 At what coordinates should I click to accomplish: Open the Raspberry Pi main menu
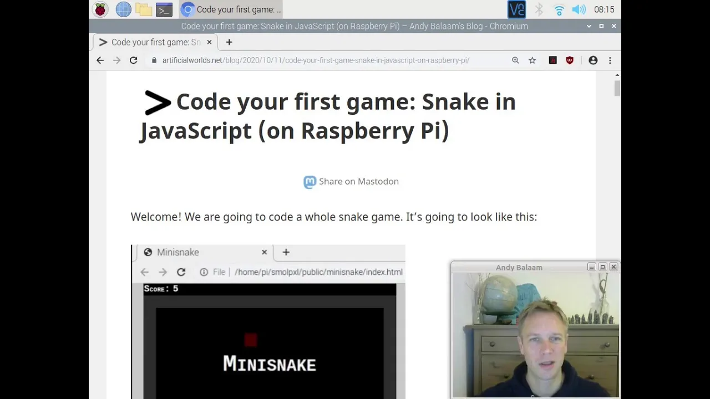(100, 9)
